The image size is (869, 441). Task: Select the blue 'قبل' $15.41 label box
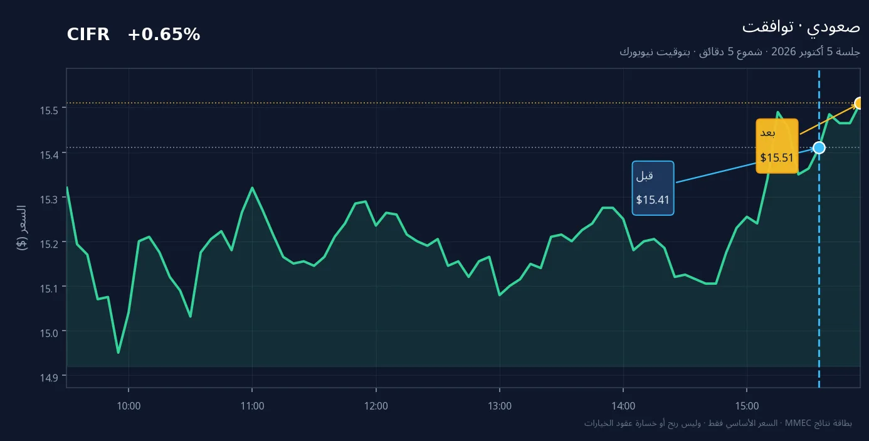(653, 188)
